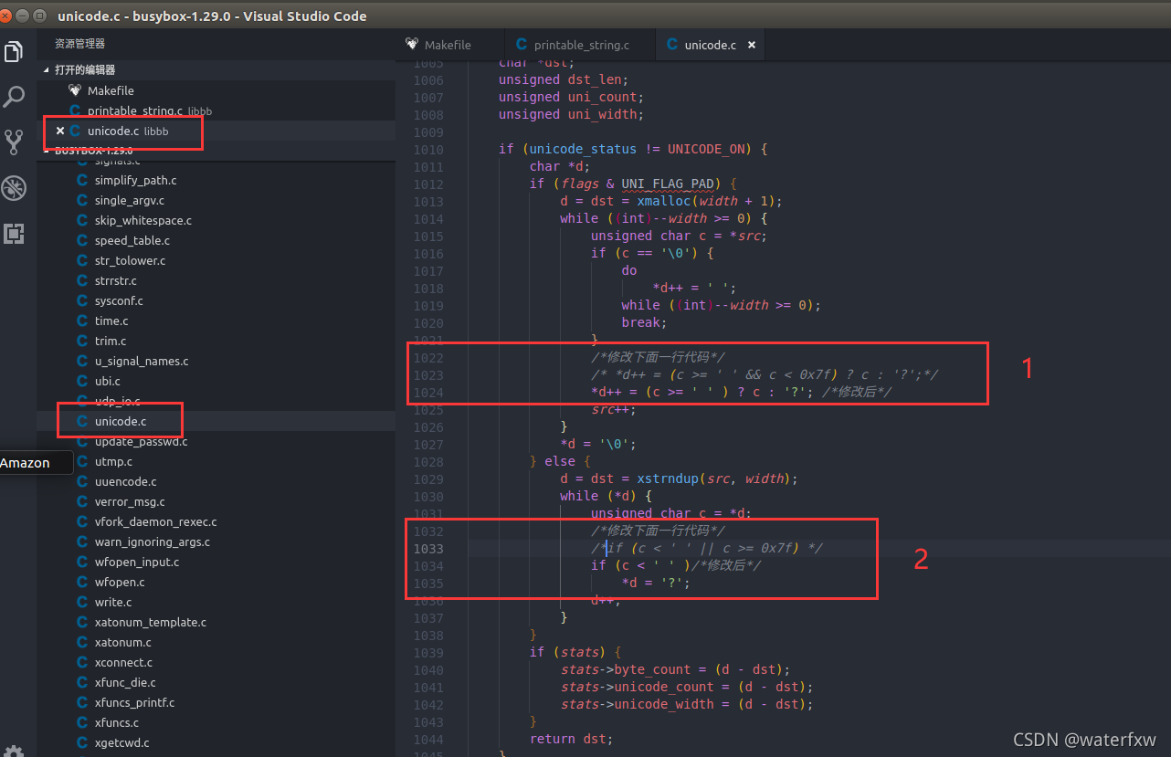Image resolution: width=1171 pixels, height=757 pixels.
Task: Click the C icon beside trim.c
Action: point(82,342)
